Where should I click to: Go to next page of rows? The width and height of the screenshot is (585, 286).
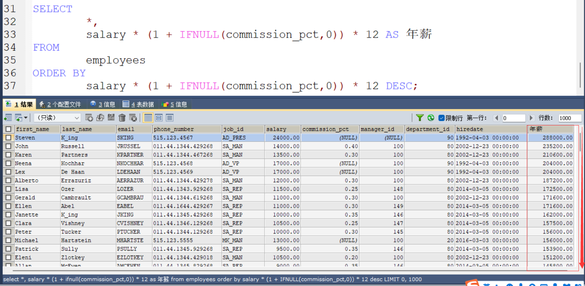click(x=531, y=118)
